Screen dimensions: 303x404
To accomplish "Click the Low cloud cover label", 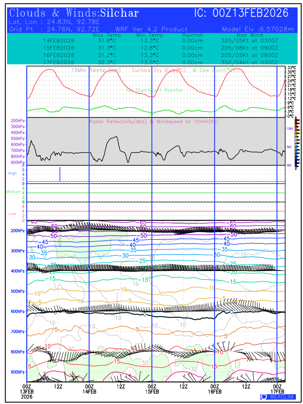I will point(12,214).
